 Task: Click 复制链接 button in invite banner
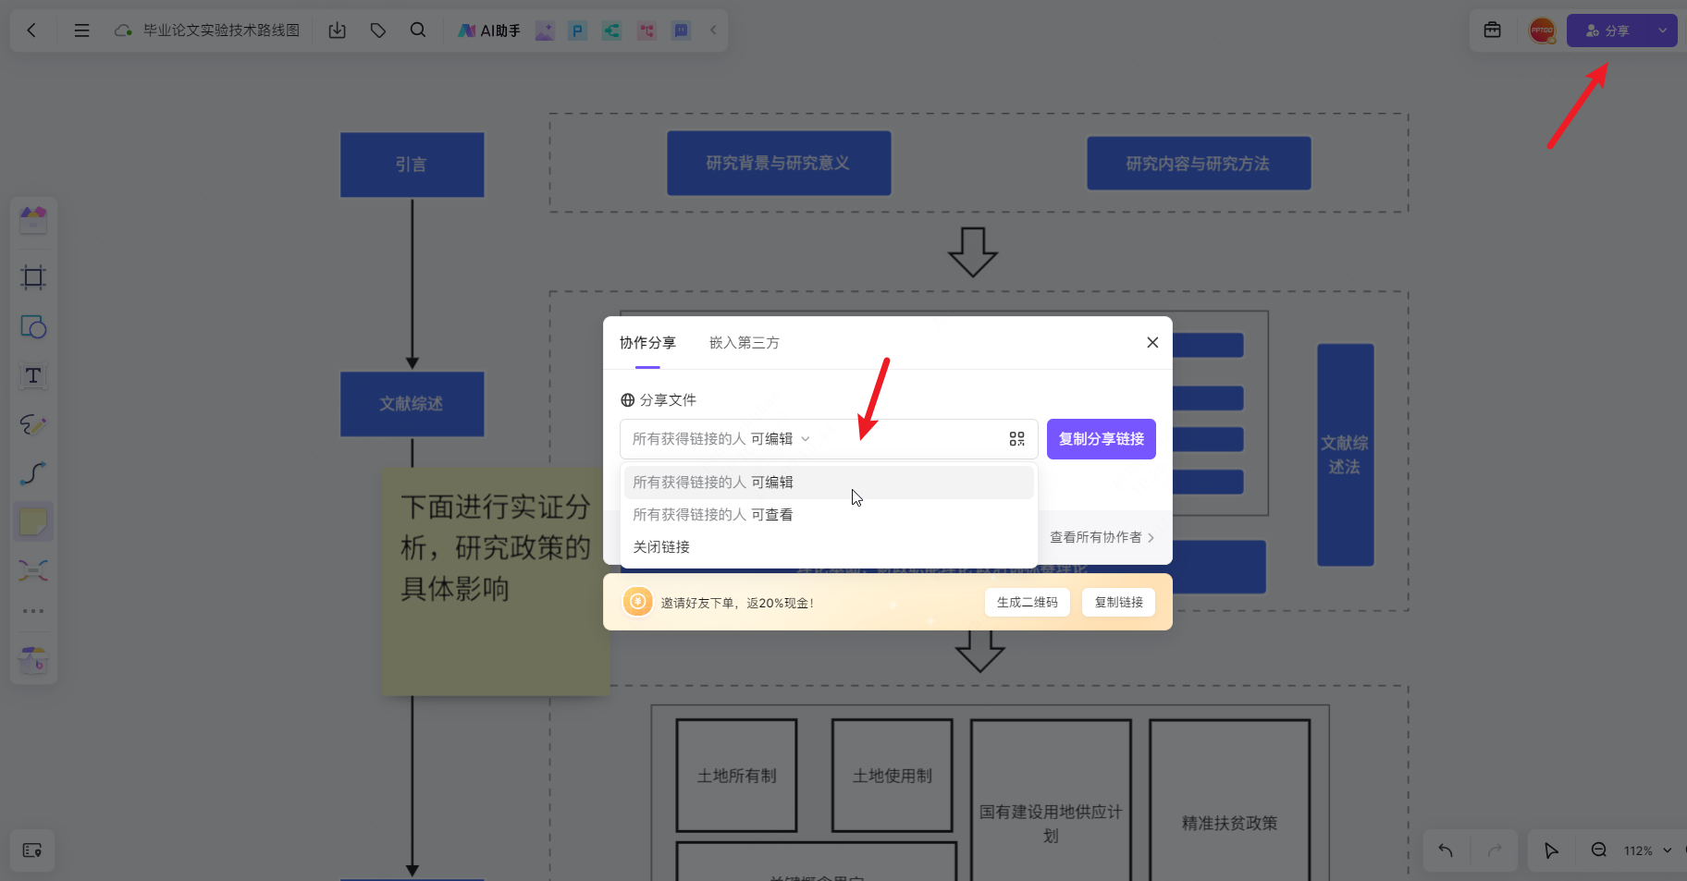coord(1119,603)
